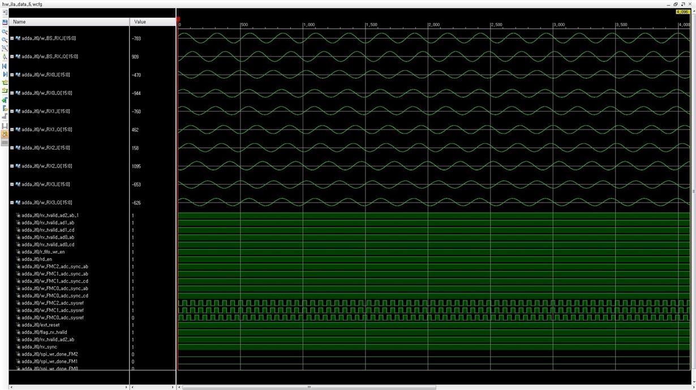Click the Zoom Out magnifier icon
This screenshot has height=390, width=696.
5,40
